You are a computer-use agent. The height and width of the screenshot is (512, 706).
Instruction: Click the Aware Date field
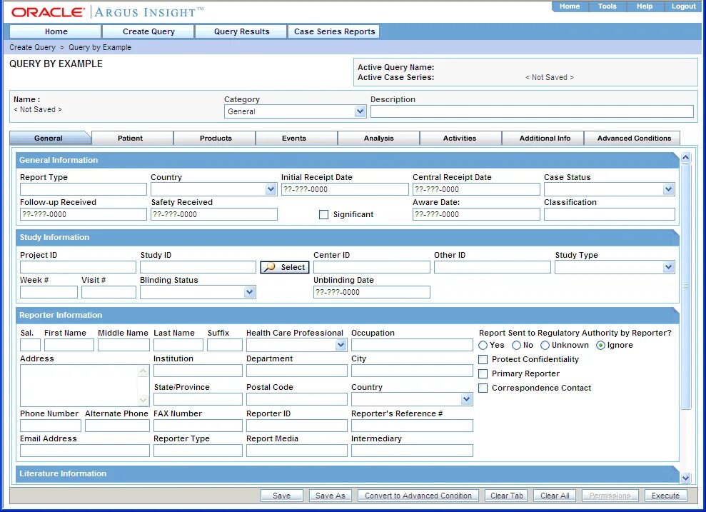point(476,214)
